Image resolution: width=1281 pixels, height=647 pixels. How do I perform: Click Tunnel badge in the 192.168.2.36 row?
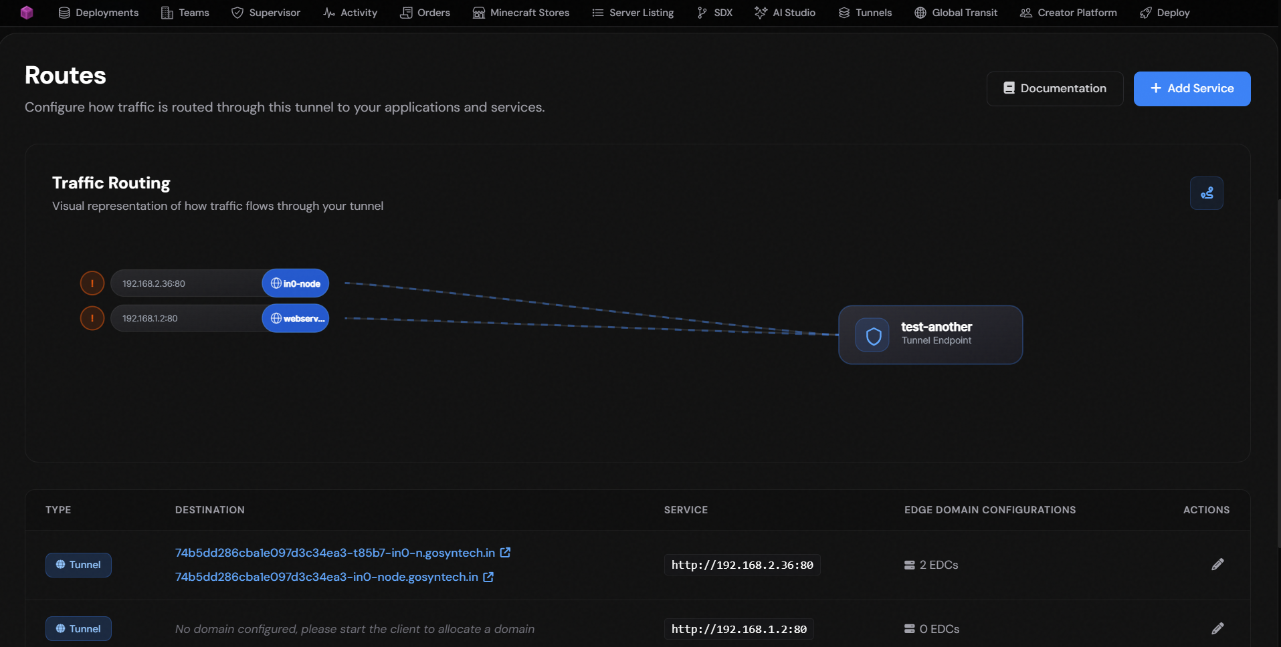pos(78,565)
